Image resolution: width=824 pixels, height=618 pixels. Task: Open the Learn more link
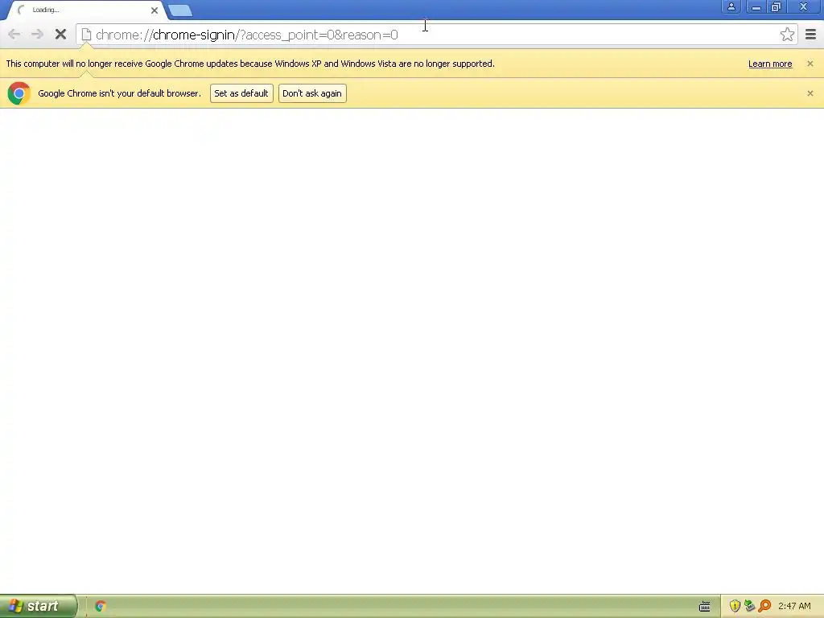pyautogui.click(x=770, y=64)
